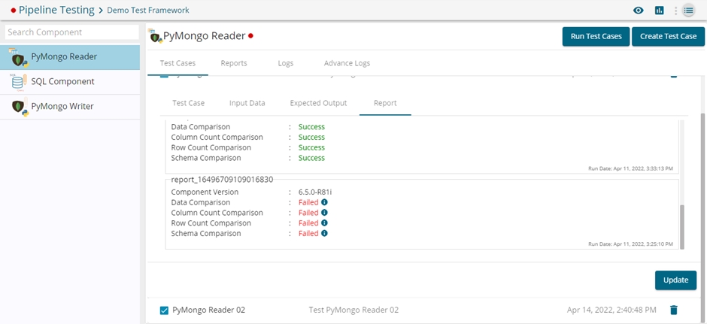Image resolution: width=707 pixels, height=324 pixels.
Task: Show Schema Comparison failure info icon
Action: coord(324,234)
